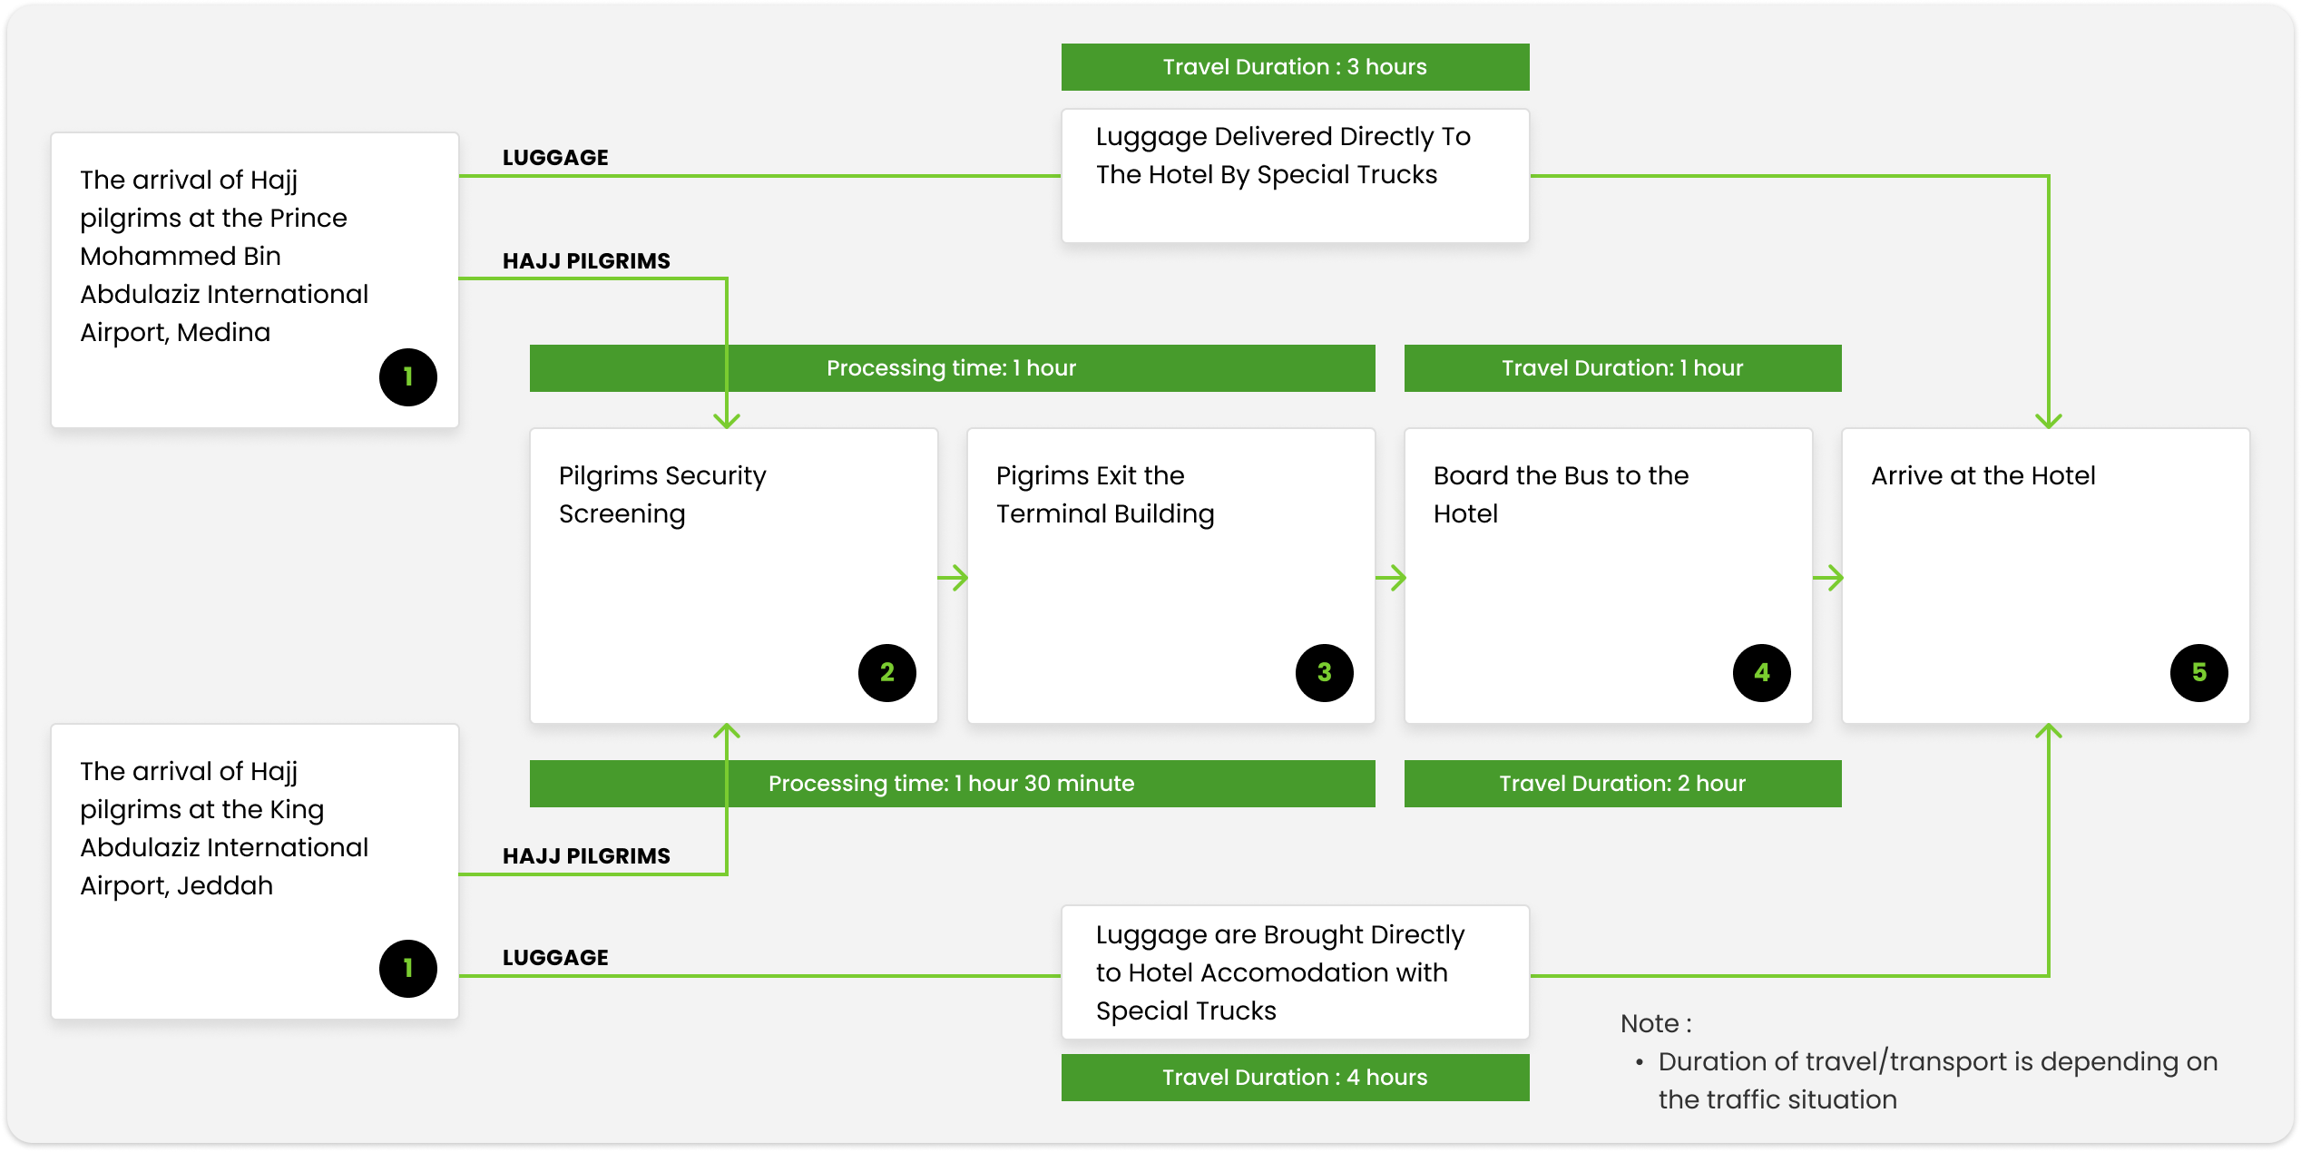Click the 'Travel Duration: 2 hour' banner
The height and width of the screenshot is (1152, 2301).
pos(1622,784)
